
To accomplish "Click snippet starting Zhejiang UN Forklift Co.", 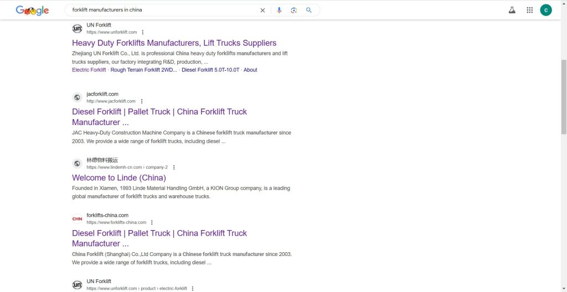I will [x=180, y=58].
